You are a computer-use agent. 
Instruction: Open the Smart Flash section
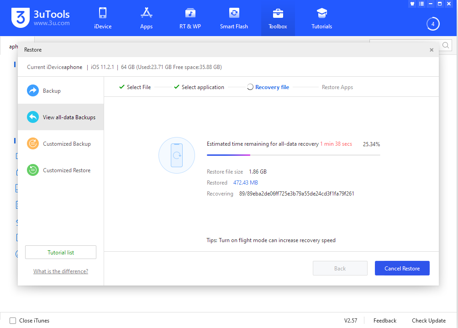pos(234,18)
